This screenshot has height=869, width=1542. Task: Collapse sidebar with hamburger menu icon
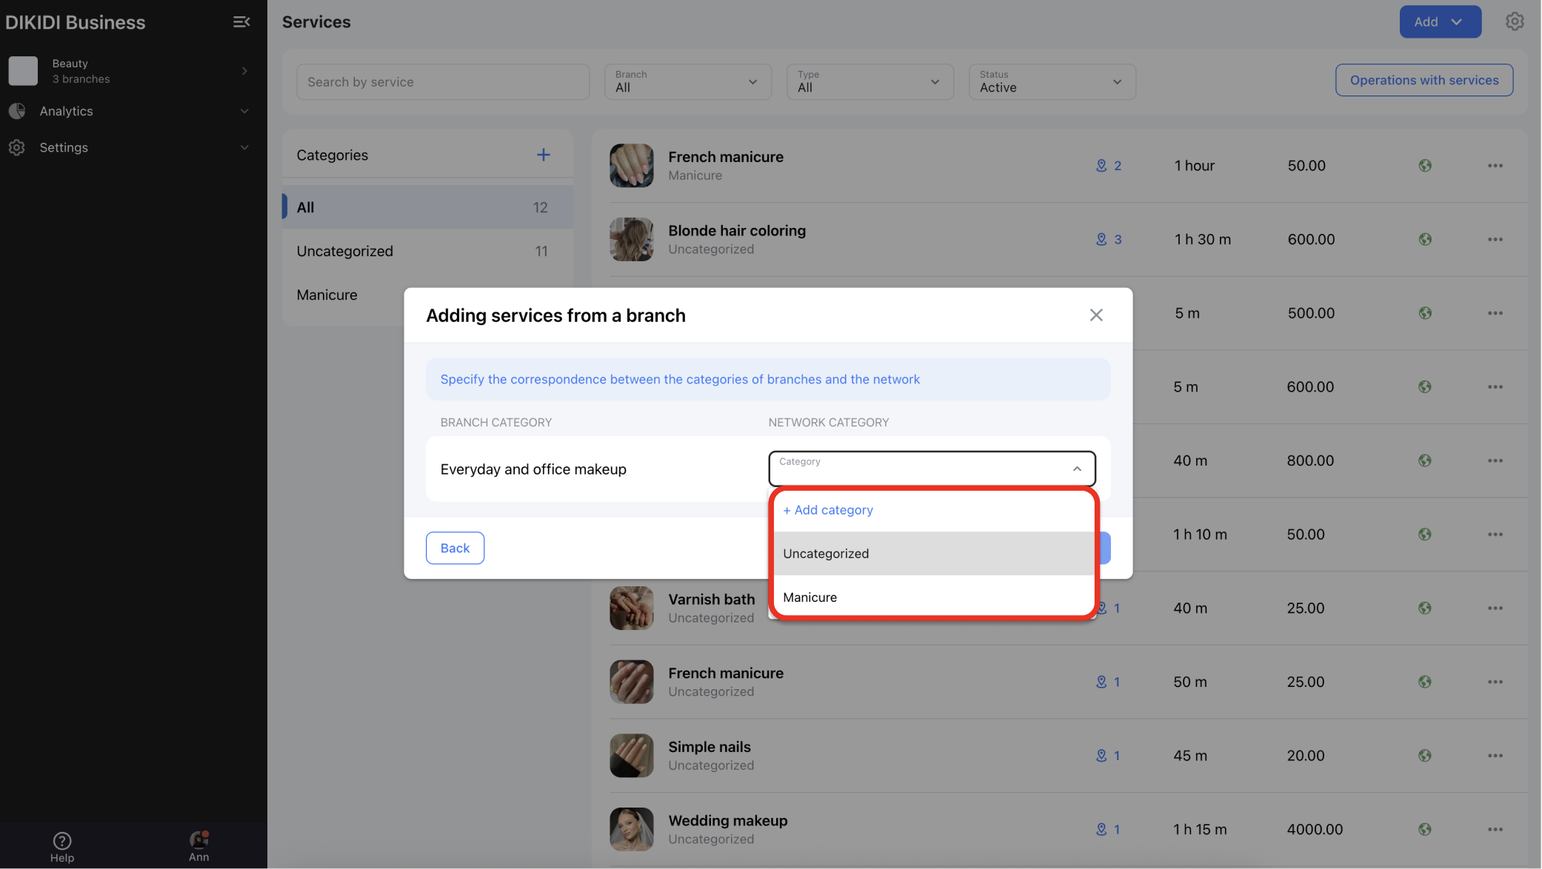[241, 22]
